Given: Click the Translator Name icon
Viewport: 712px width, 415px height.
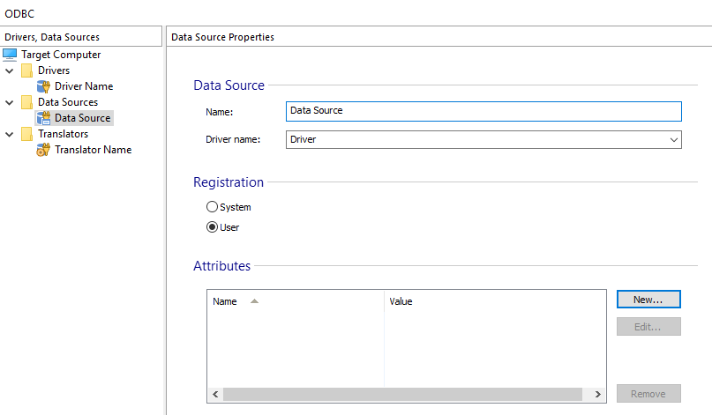Looking at the screenshot, I should pos(43,150).
